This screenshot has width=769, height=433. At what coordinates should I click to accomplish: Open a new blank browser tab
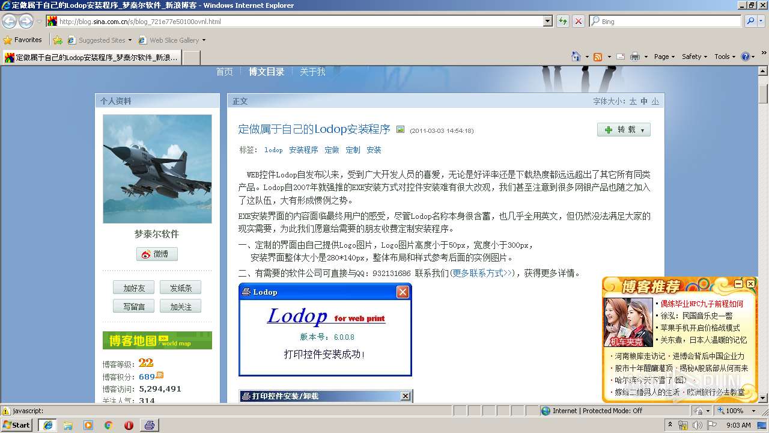point(191,58)
